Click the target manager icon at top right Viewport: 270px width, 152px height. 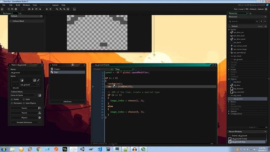[266, 9]
